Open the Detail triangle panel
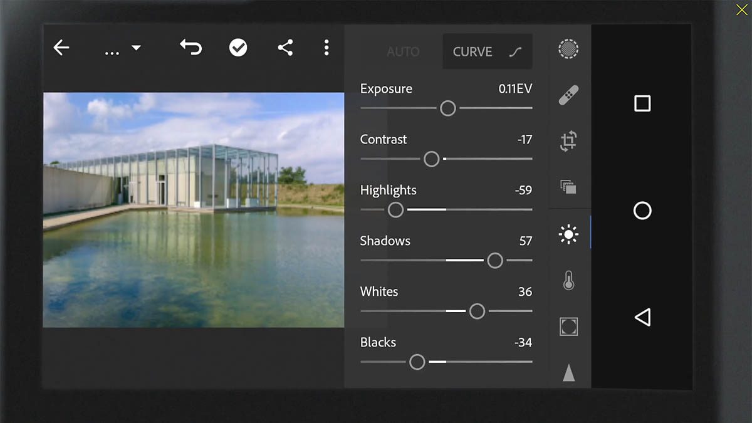Viewport: 752px width, 423px height. (x=568, y=372)
